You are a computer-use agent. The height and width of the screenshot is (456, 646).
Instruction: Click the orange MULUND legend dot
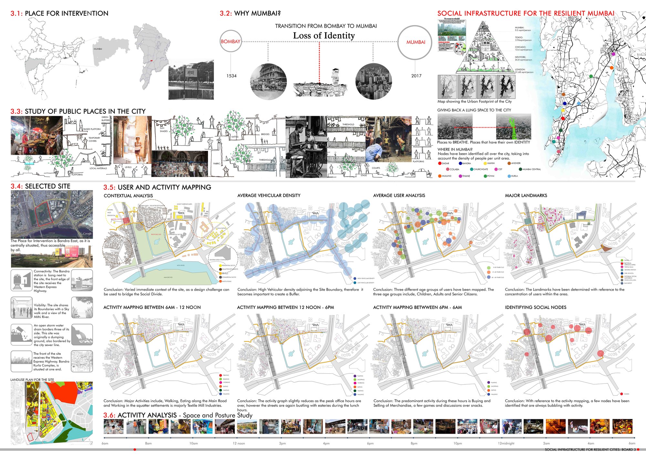[x=440, y=176]
